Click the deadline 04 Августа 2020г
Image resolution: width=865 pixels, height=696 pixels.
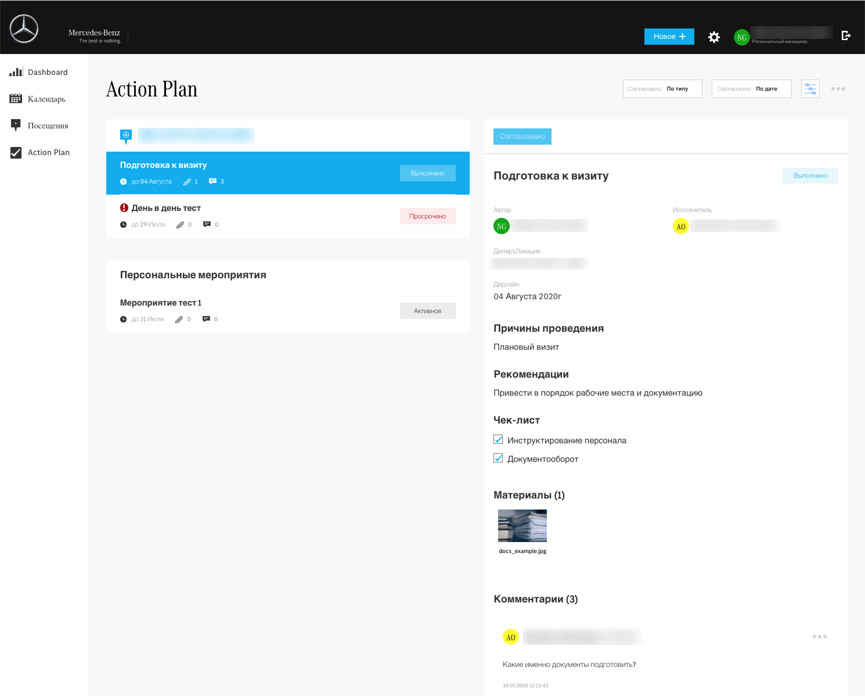click(x=527, y=296)
